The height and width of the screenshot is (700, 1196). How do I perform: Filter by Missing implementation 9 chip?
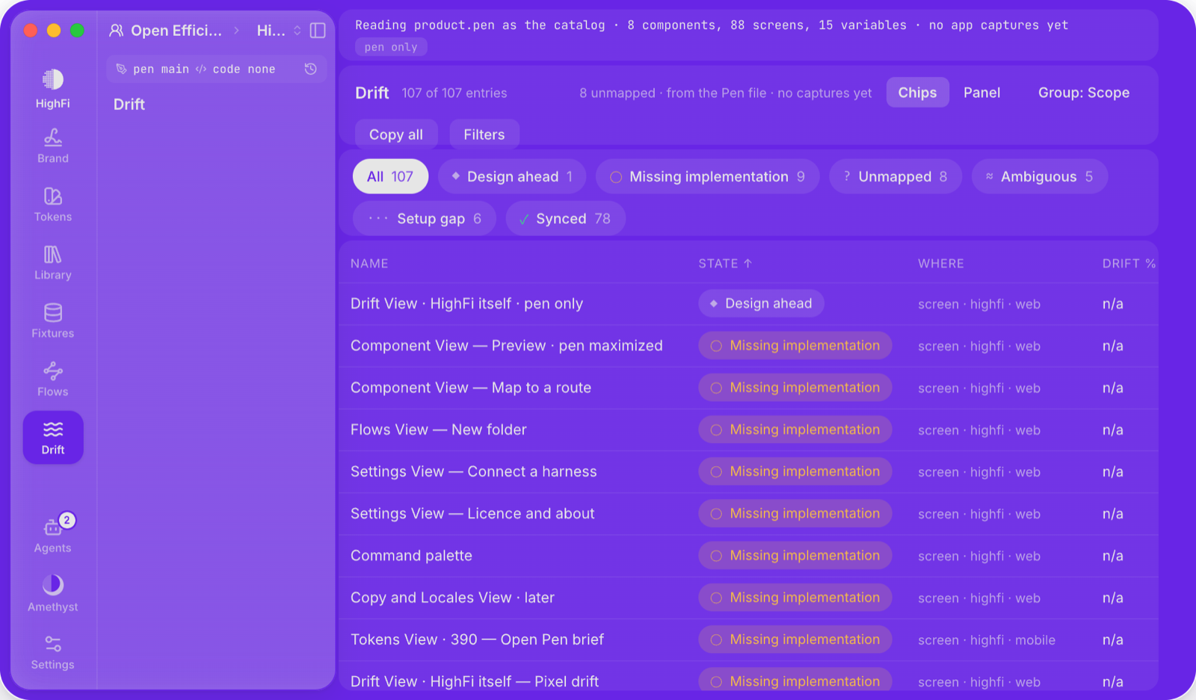pos(707,176)
